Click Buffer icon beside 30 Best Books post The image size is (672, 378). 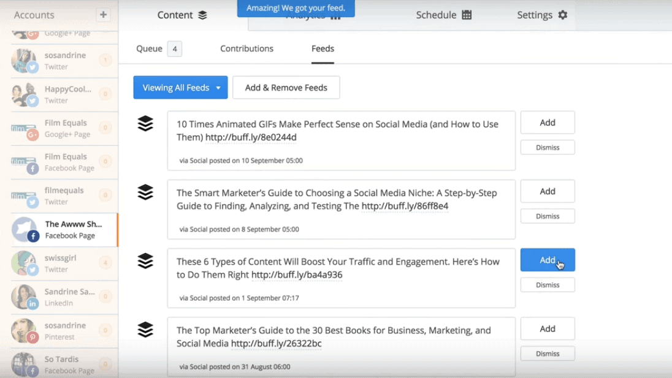145,330
